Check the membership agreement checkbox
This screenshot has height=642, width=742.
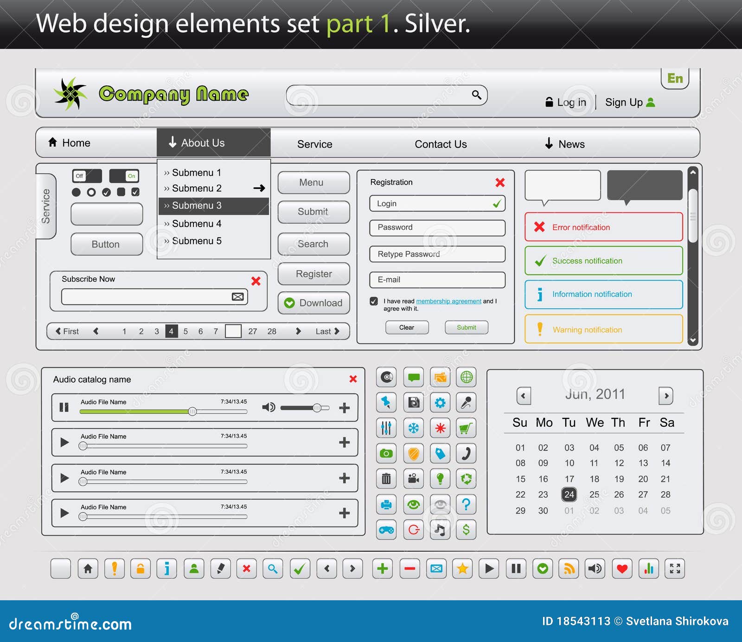[x=373, y=301]
